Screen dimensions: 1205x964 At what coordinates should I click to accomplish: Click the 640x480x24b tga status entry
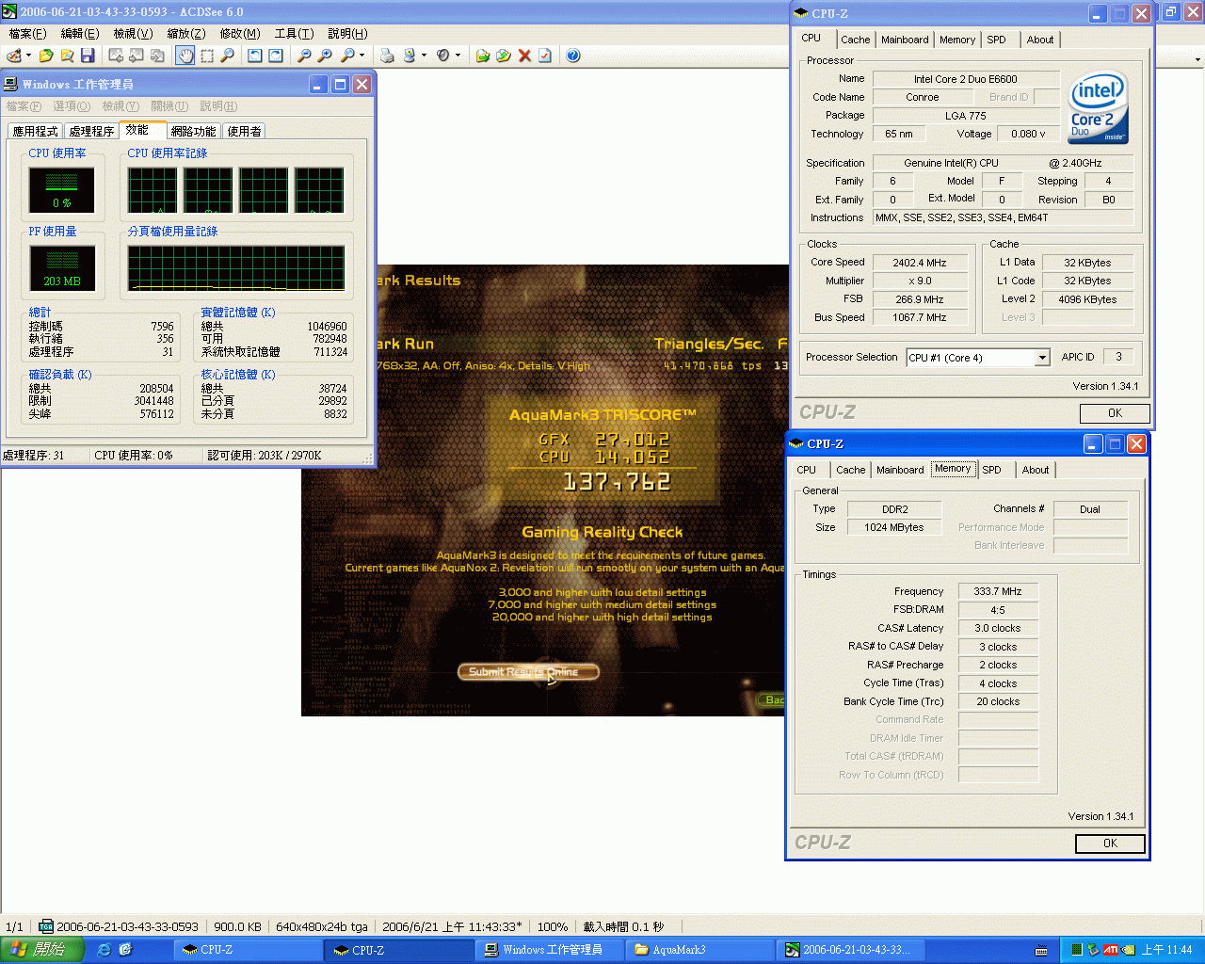tap(322, 926)
